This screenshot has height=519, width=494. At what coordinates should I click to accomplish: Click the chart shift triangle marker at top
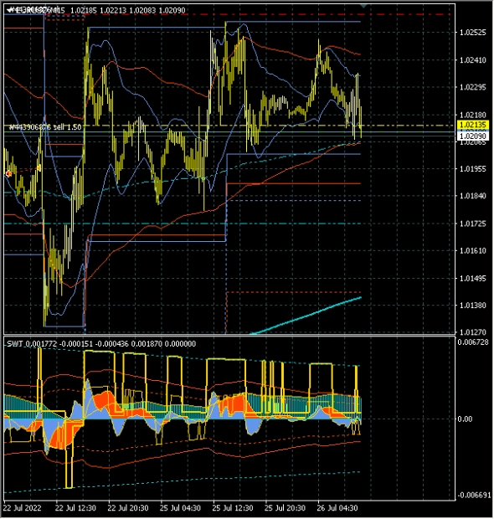[x=364, y=6]
